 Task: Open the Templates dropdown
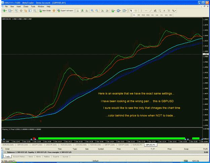124,10
